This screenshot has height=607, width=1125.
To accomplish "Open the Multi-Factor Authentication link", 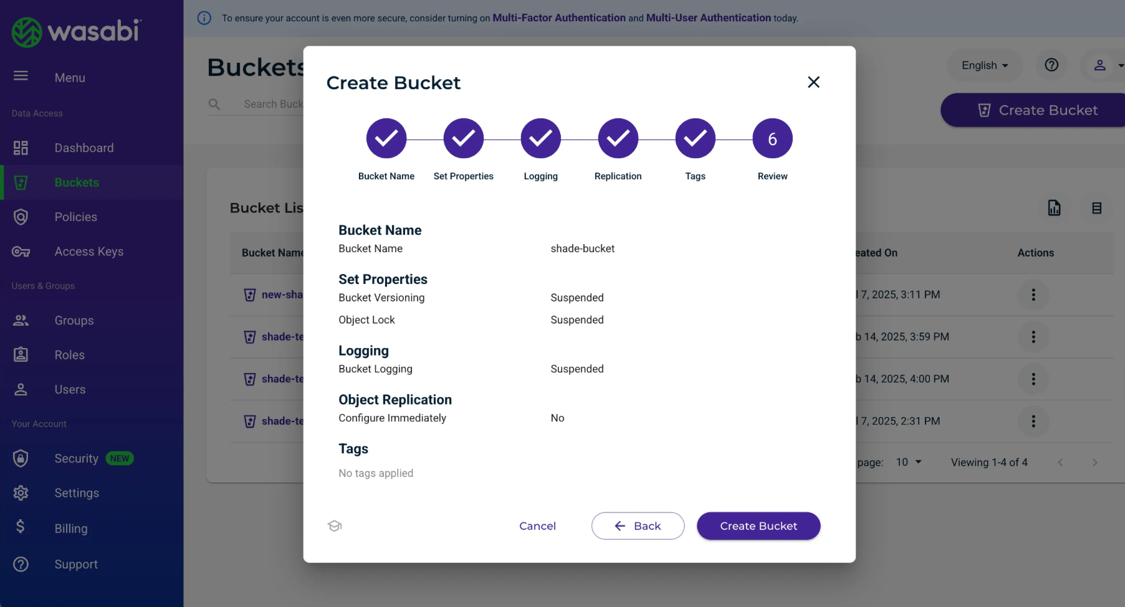I will (558, 18).
